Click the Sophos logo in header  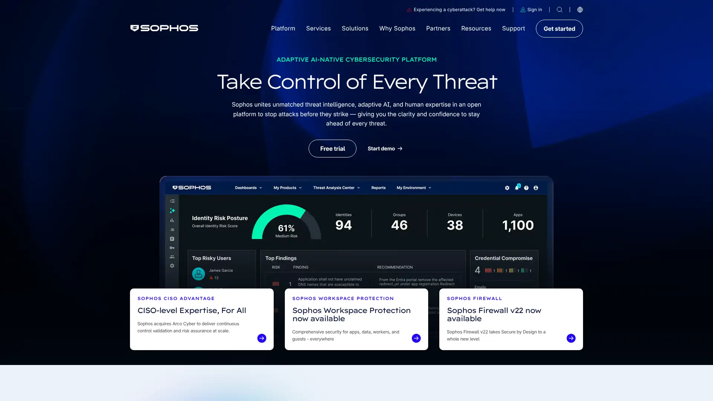(x=164, y=28)
